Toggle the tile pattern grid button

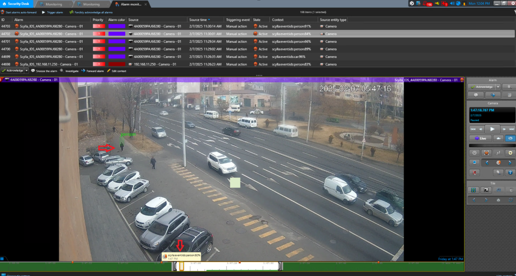[474, 190]
